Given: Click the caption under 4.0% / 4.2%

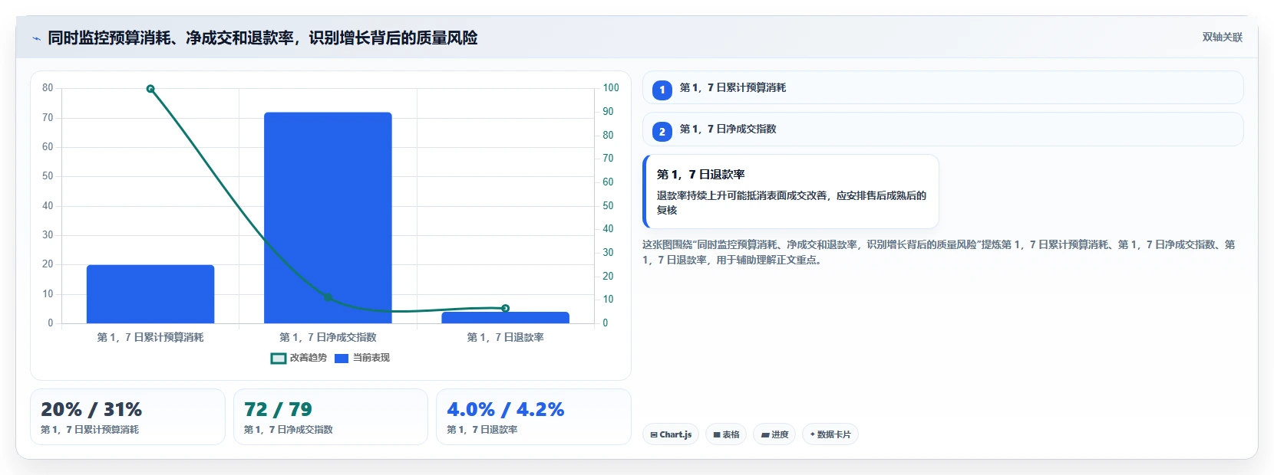Looking at the screenshot, I should pos(482,430).
